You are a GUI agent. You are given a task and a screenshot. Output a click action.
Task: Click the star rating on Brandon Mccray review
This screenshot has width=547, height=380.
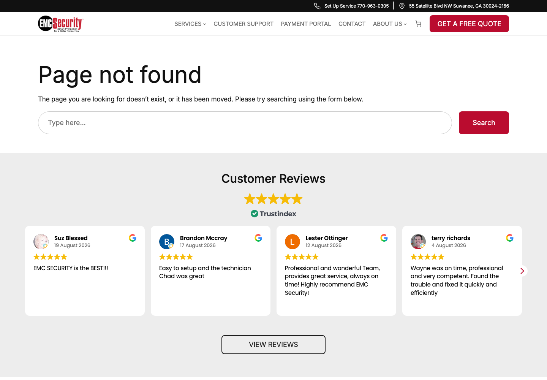[x=176, y=257]
